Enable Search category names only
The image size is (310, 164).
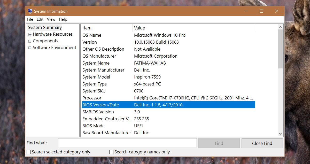[111, 152]
